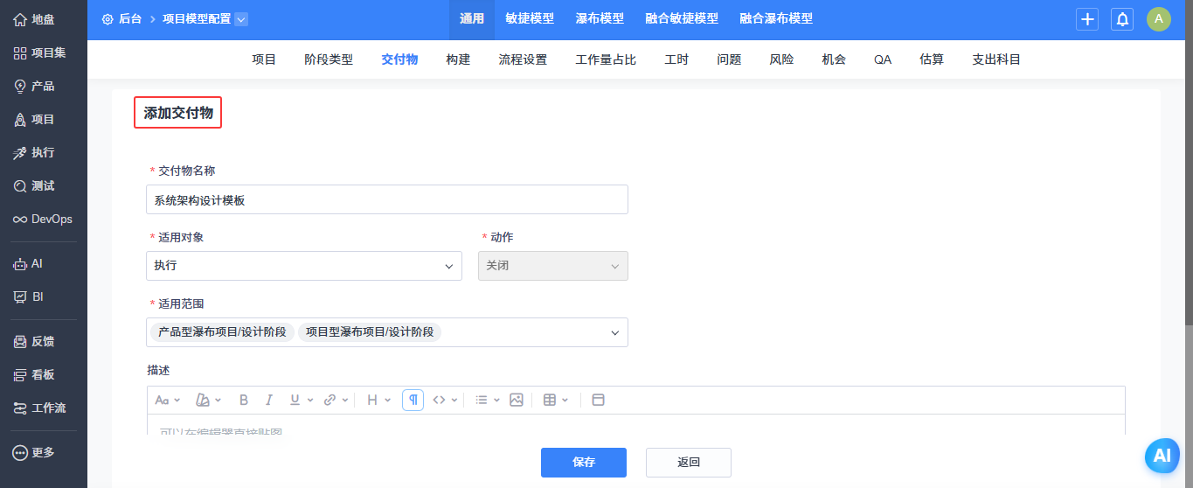Open the heading style dropdown
Image resolution: width=1193 pixels, height=488 pixels.
click(x=378, y=400)
